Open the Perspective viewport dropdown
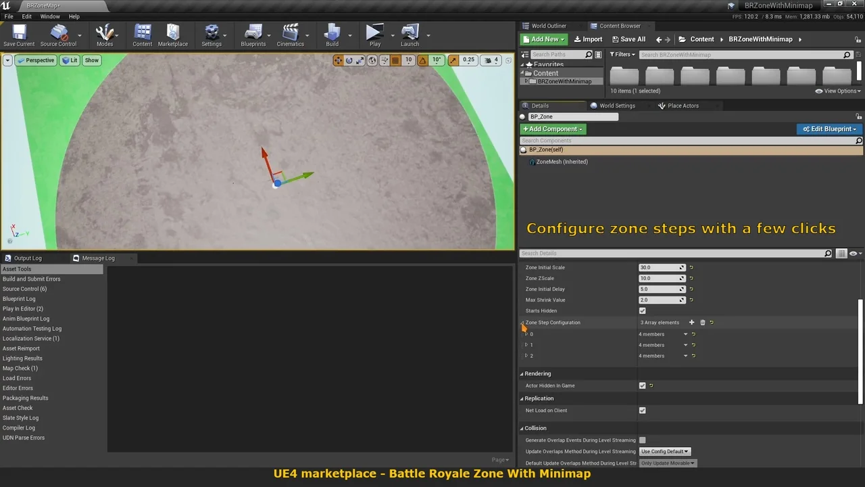This screenshot has height=487, width=865. (x=36, y=60)
